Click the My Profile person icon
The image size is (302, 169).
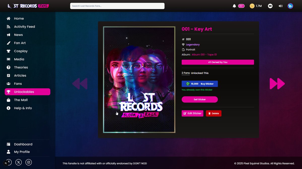point(9,152)
